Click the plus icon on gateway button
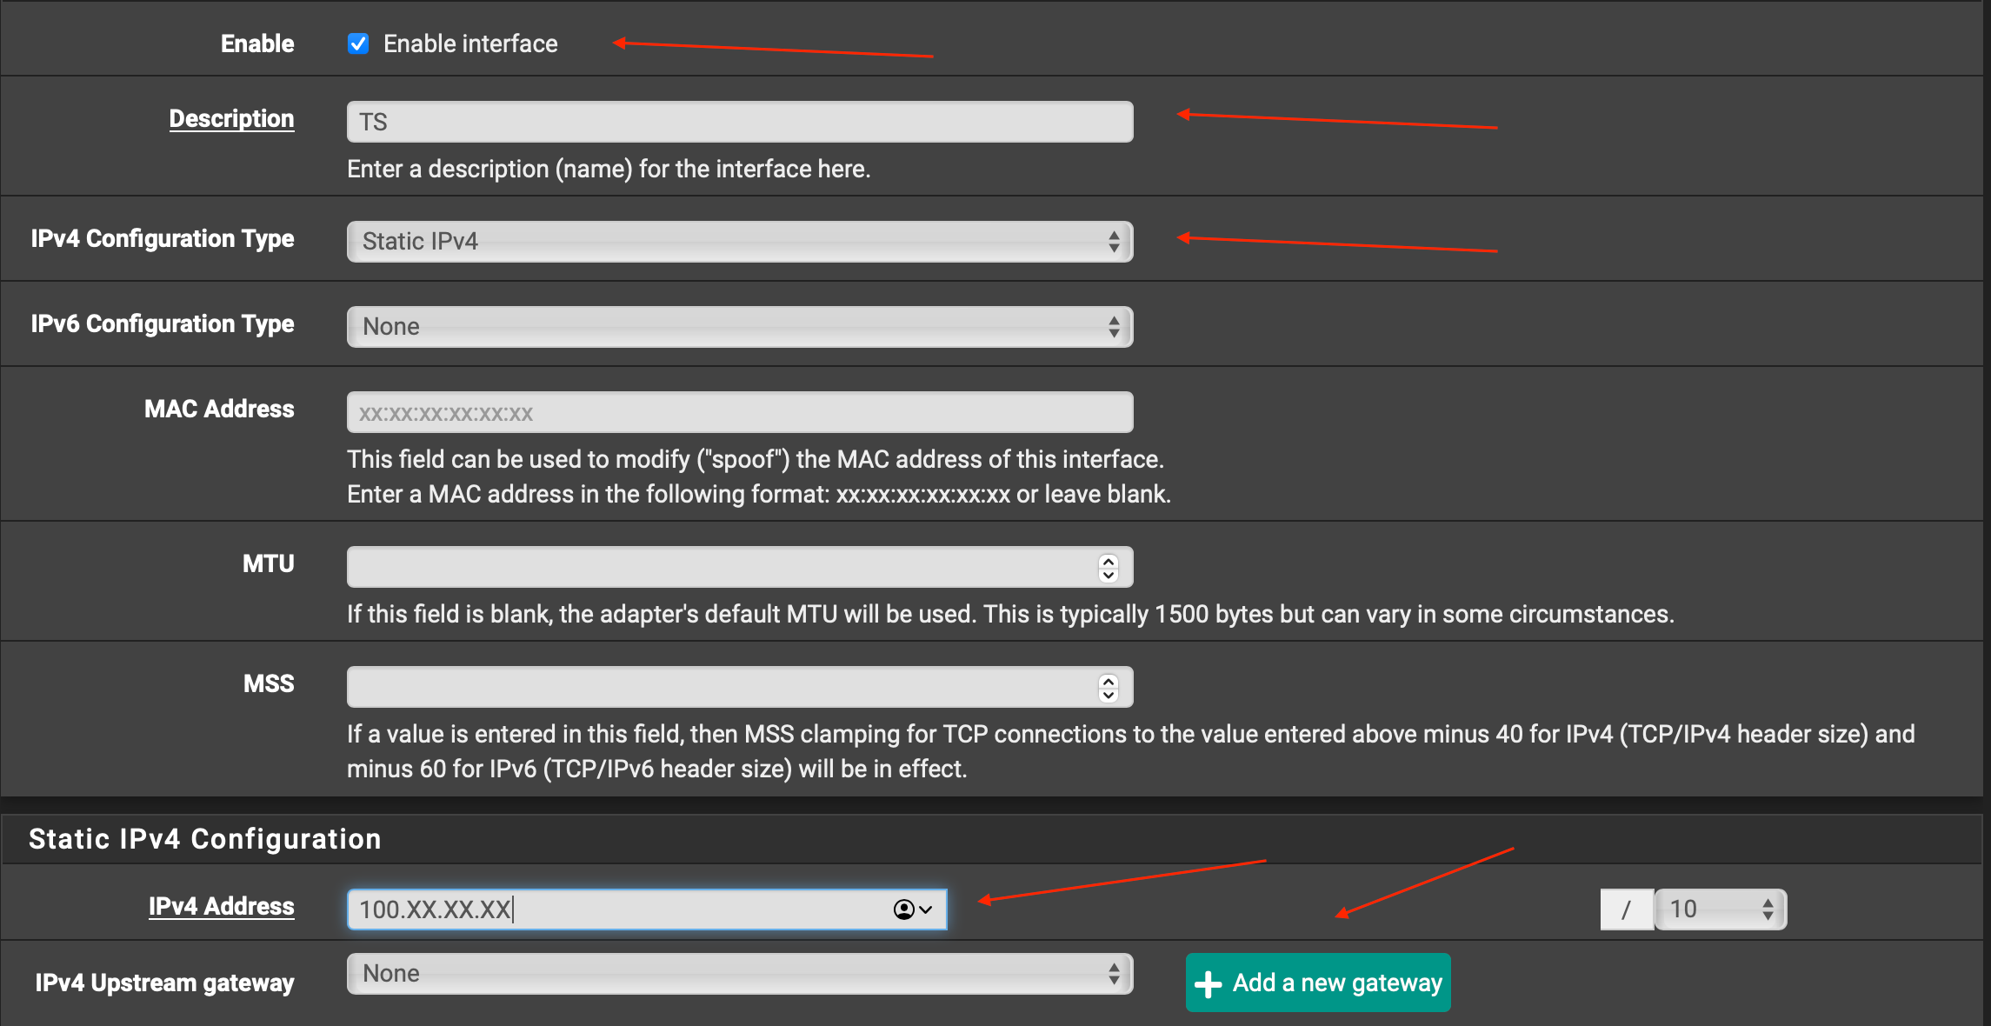This screenshot has height=1026, width=1991. 1209,983
